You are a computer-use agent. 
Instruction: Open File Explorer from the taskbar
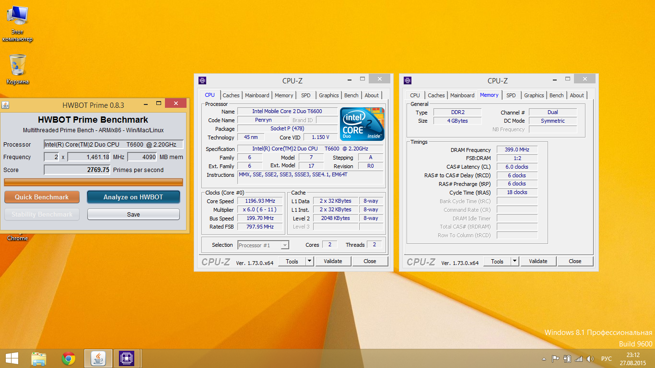pyautogui.click(x=38, y=358)
